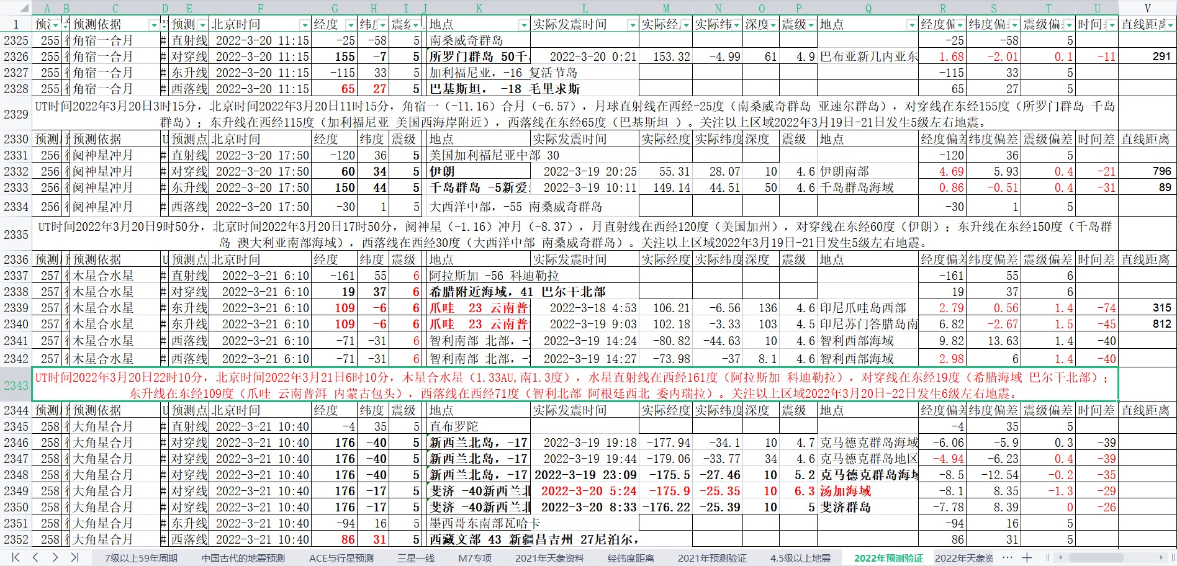Switch to the 中国古代的地震预测 sheet
The width and height of the screenshot is (1177, 566).
[x=243, y=558]
